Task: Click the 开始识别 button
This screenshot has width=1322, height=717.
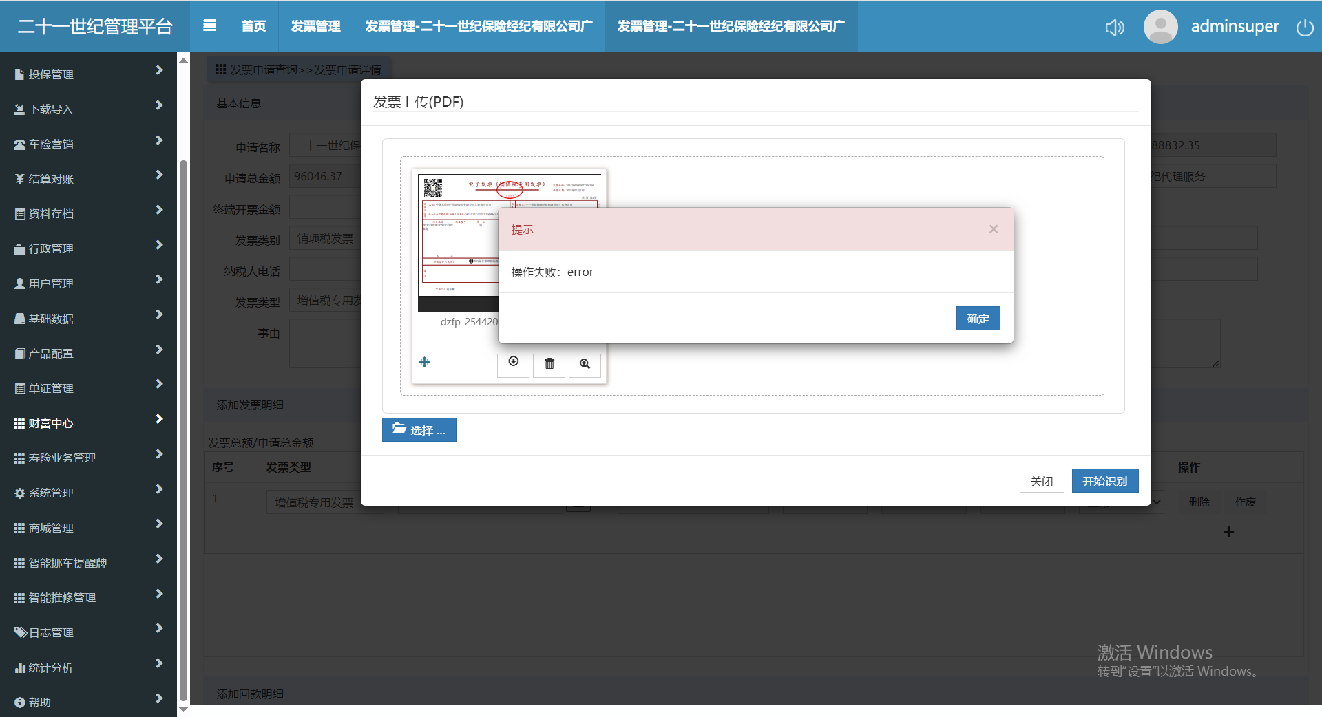Action: pyautogui.click(x=1105, y=481)
